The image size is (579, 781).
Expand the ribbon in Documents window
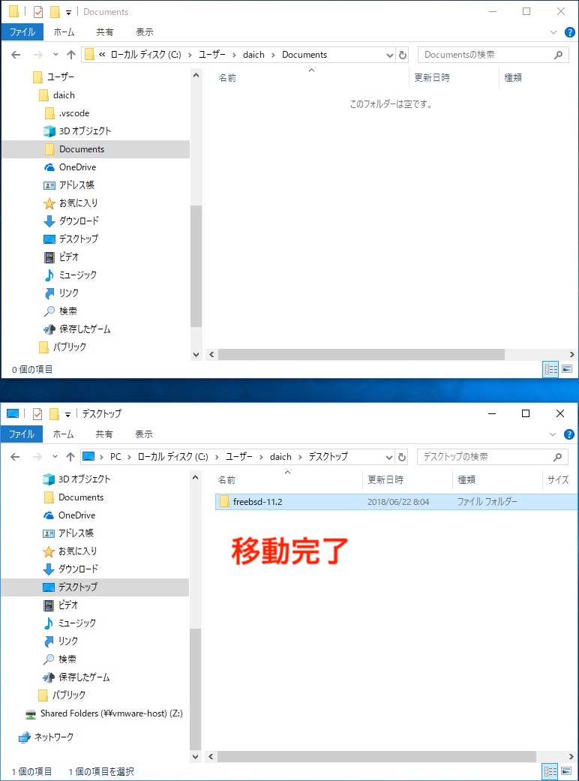tap(553, 32)
